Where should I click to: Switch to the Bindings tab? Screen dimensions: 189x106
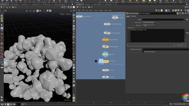click(133, 16)
